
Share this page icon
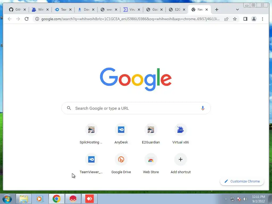click(226, 19)
